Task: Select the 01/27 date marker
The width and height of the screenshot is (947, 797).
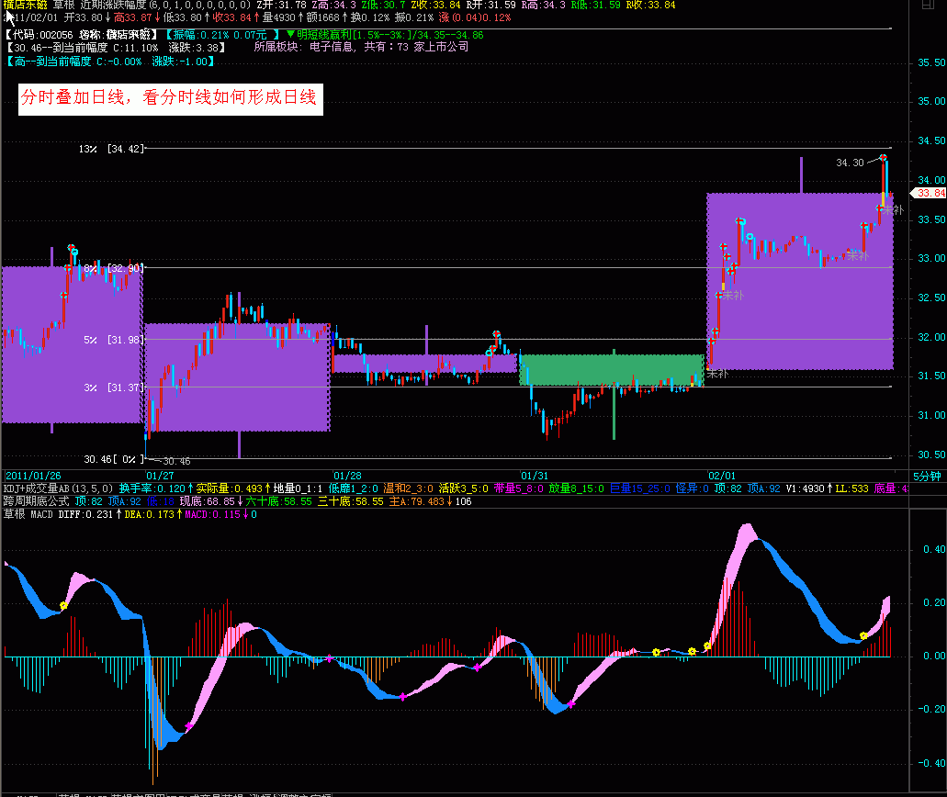Action: pos(160,475)
